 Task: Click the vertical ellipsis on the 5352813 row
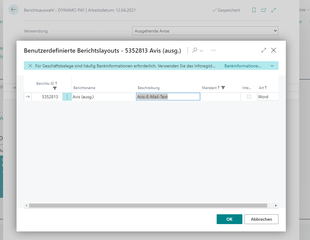pyautogui.click(x=67, y=97)
